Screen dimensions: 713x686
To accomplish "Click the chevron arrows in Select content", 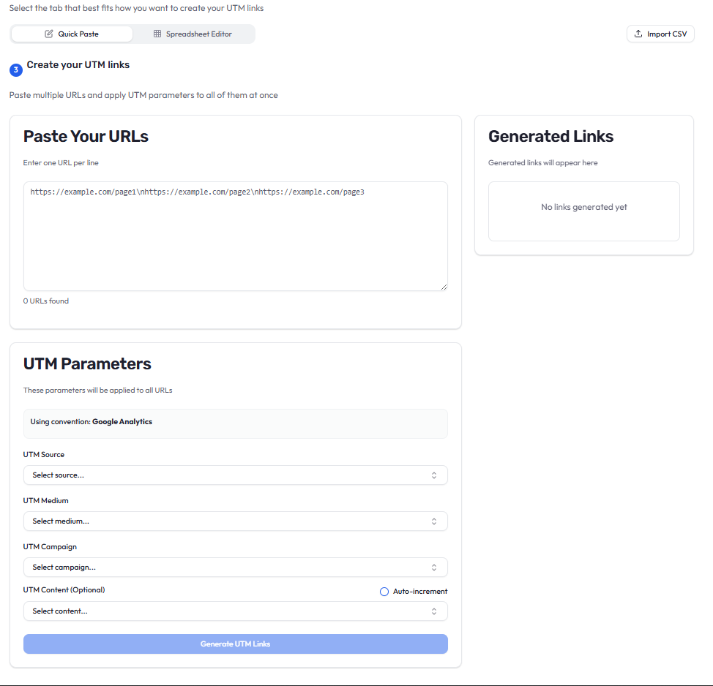I will click(x=434, y=611).
